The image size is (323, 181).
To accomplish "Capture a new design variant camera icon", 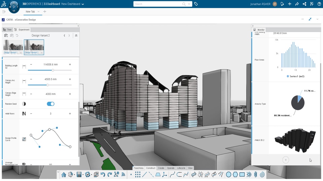I will (6, 36).
